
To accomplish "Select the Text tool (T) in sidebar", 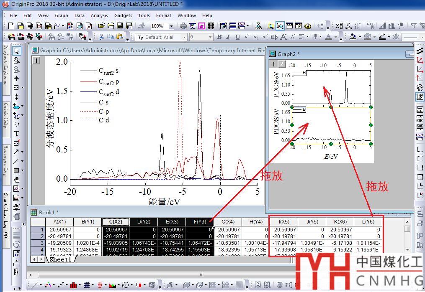I will click(17, 134).
